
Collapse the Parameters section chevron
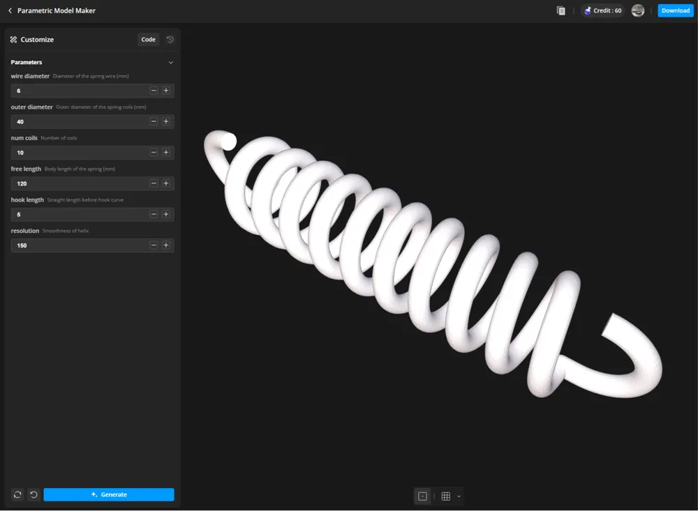[x=170, y=63]
